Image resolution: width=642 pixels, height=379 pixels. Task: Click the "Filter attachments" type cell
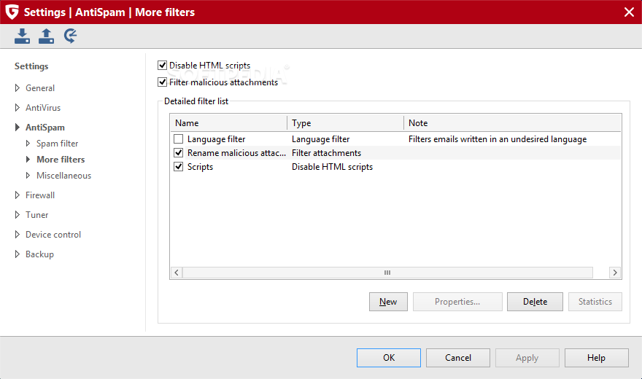click(326, 153)
